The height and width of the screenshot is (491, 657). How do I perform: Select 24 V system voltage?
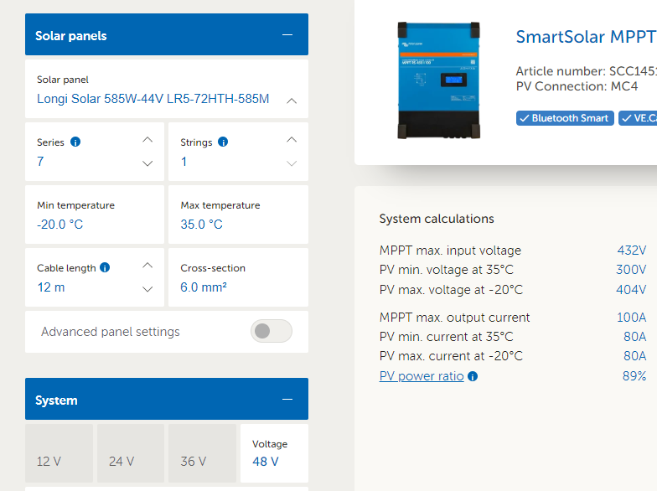click(x=131, y=453)
